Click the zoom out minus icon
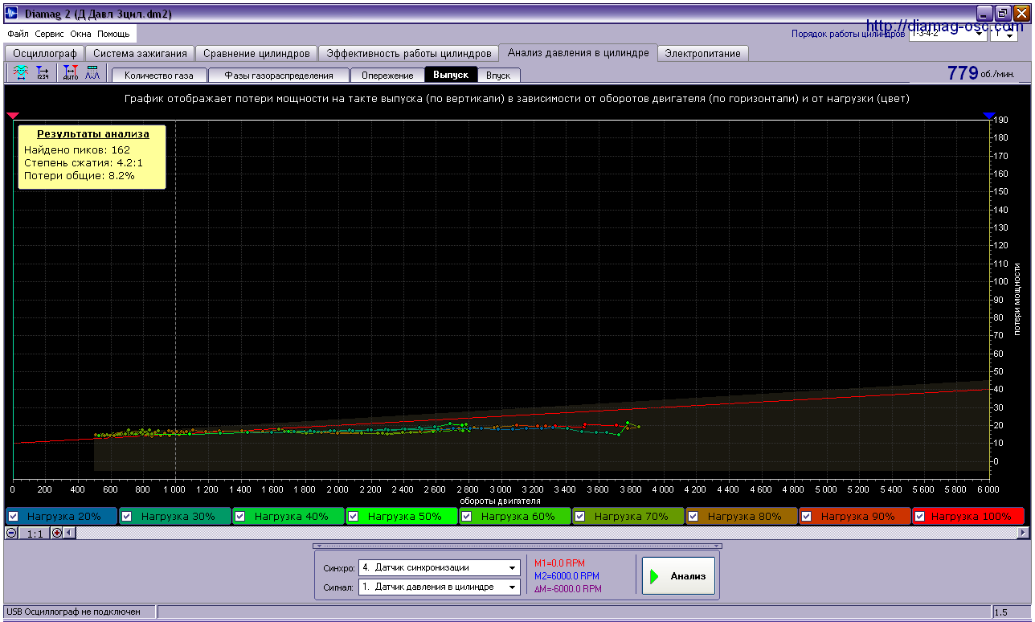This screenshot has width=1035, height=622. coord(11,533)
